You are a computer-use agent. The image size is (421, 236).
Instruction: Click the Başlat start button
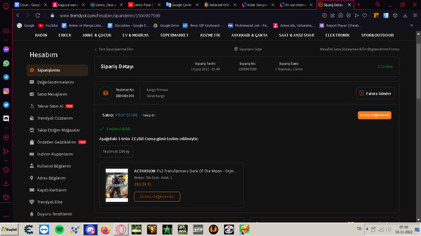click(x=9, y=229)
